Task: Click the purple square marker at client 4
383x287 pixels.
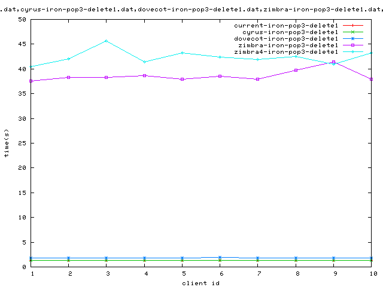Action: pyautogui.click(x=144, y=75)
